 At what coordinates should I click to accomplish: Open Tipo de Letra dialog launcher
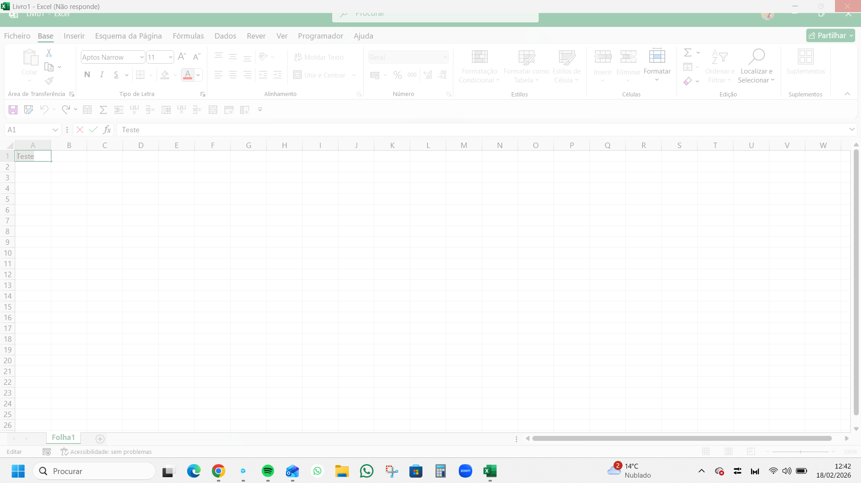[203, 94]
